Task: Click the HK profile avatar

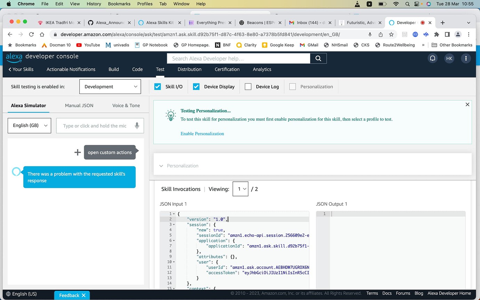Action: click(x=449, y=58)
